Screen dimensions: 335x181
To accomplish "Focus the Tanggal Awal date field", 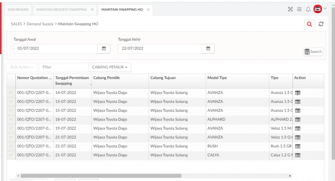I will (x=56, y=48).
